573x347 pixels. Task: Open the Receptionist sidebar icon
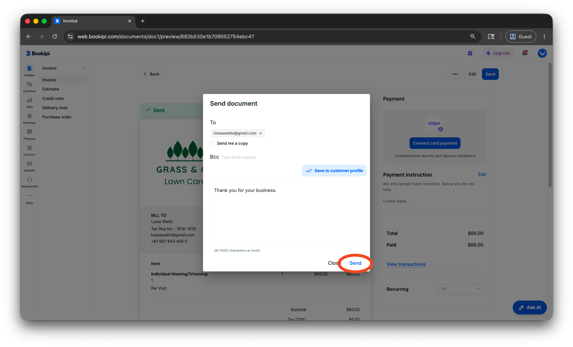pos(29,182)
